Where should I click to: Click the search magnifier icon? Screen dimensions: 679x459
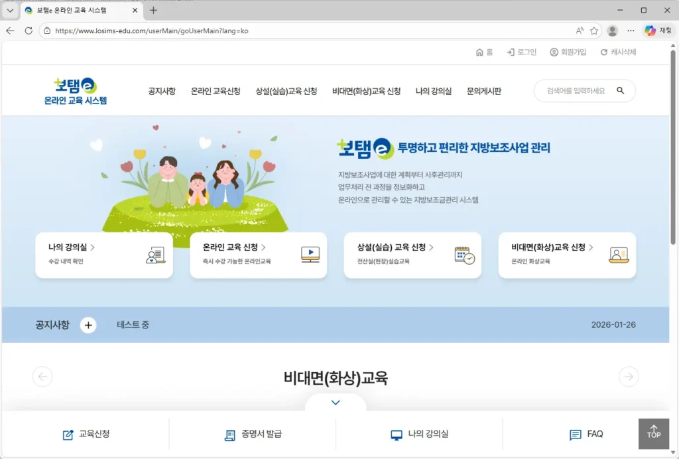click(x=619, y=90)
